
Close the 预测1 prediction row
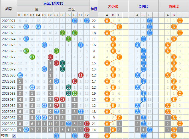point(14,136)
